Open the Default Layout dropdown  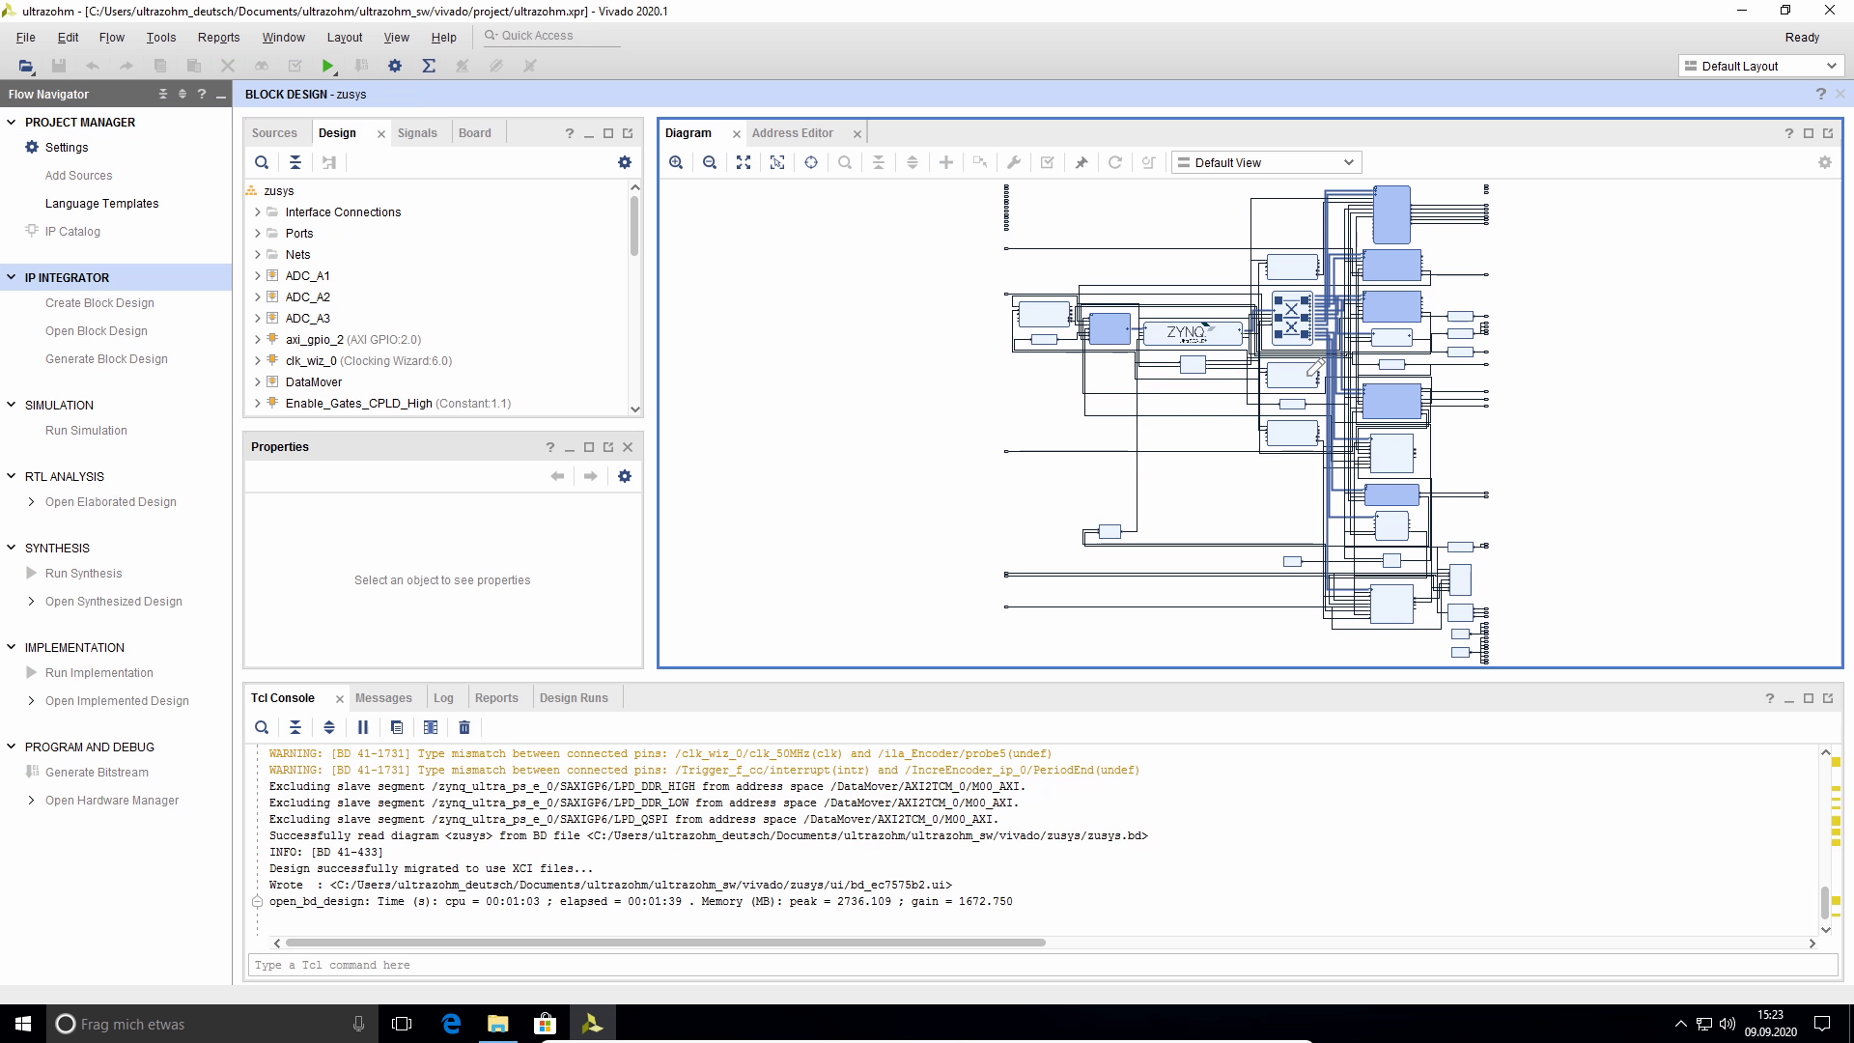point(1760,66)
